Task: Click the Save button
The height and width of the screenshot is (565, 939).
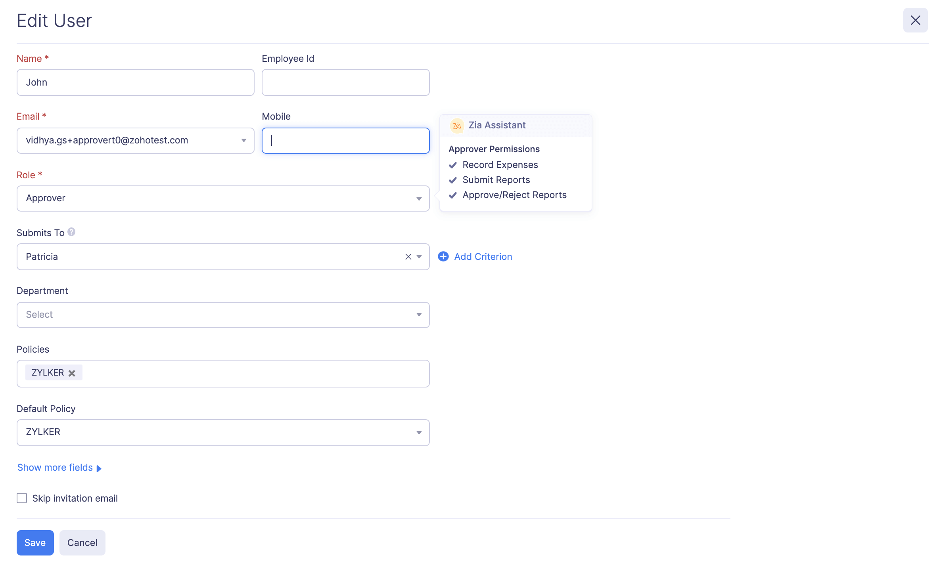Action: (35, 543)
